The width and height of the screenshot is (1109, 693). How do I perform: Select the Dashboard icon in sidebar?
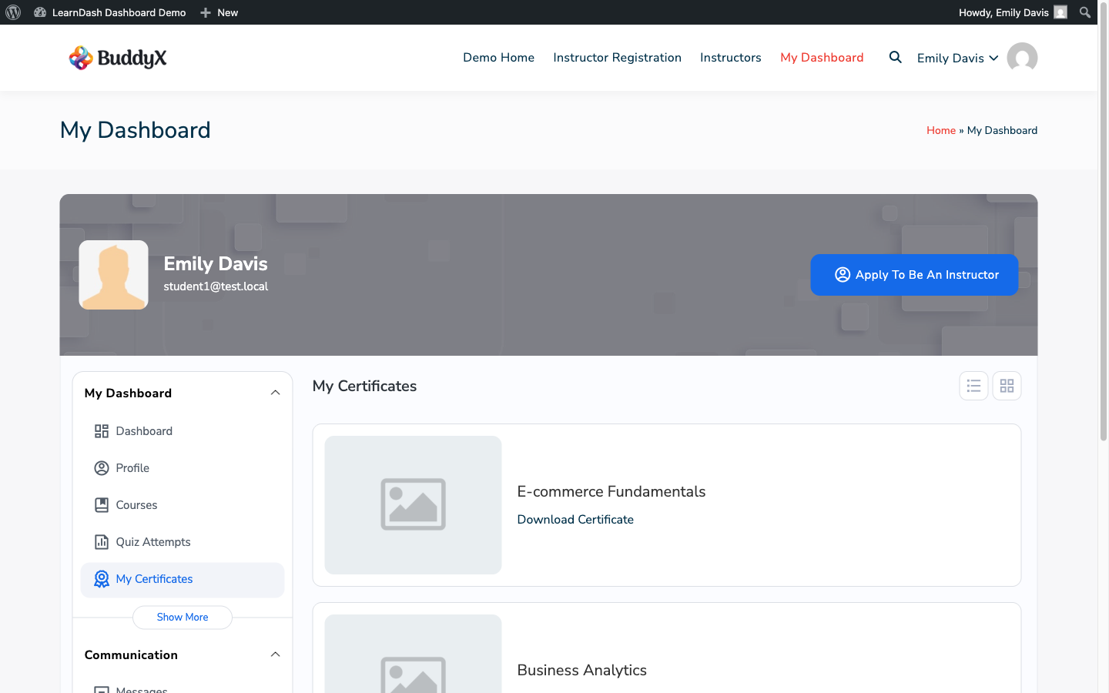pyautogui.click(x=101, y=430)
